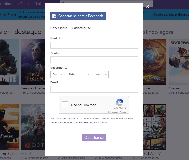The height and width of the screenshot is (160, 189).
Task: Open Loja in the top navigation
Action: coord(39,4)
